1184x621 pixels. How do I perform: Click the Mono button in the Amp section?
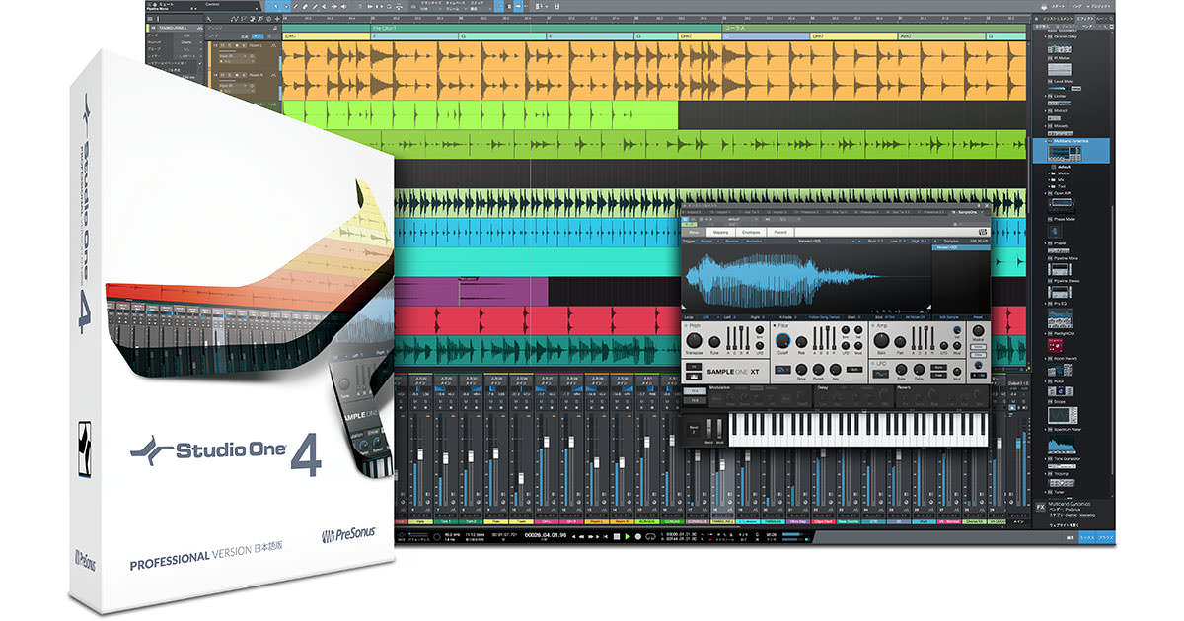[x=980, y=347]
